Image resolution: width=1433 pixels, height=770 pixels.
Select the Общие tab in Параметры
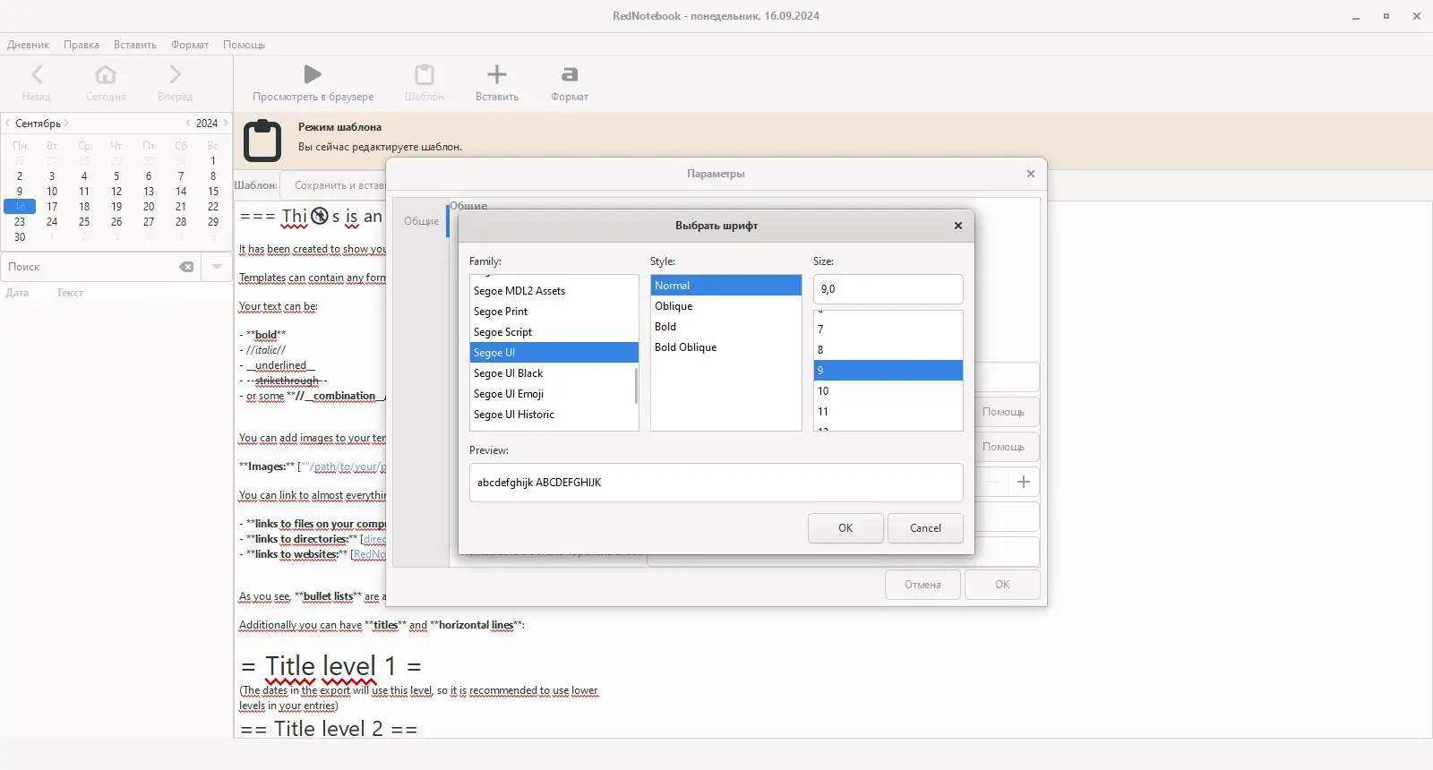click(421, 221)
